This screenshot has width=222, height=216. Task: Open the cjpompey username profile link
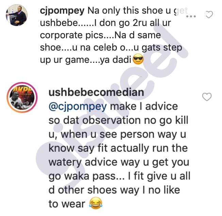[62, 11]
